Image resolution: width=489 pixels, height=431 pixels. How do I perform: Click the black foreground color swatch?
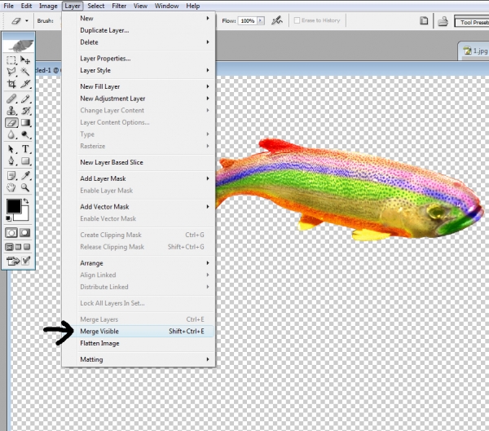[14, 207]
